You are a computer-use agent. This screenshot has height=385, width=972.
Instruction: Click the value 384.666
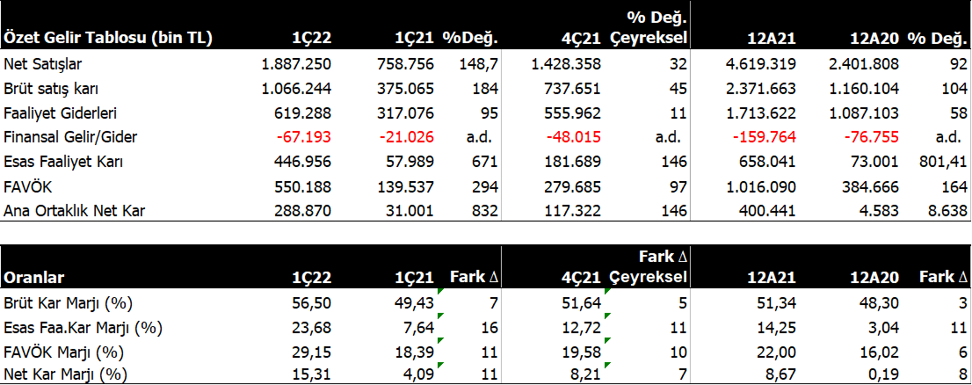[x=870, y=186]
